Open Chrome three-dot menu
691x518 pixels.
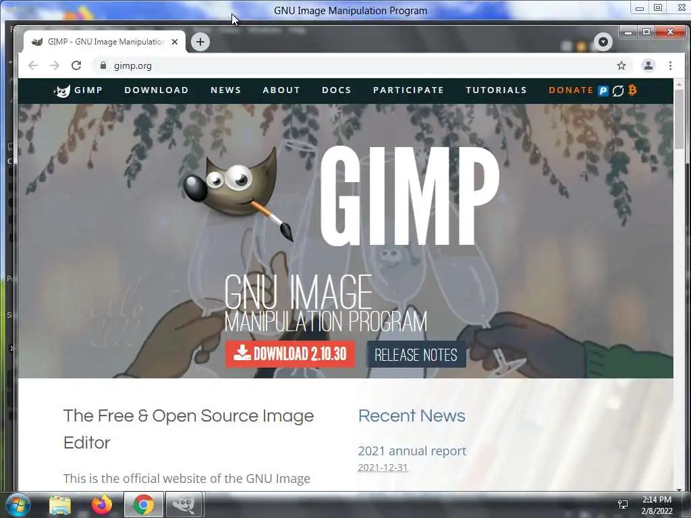coord(670,65)
